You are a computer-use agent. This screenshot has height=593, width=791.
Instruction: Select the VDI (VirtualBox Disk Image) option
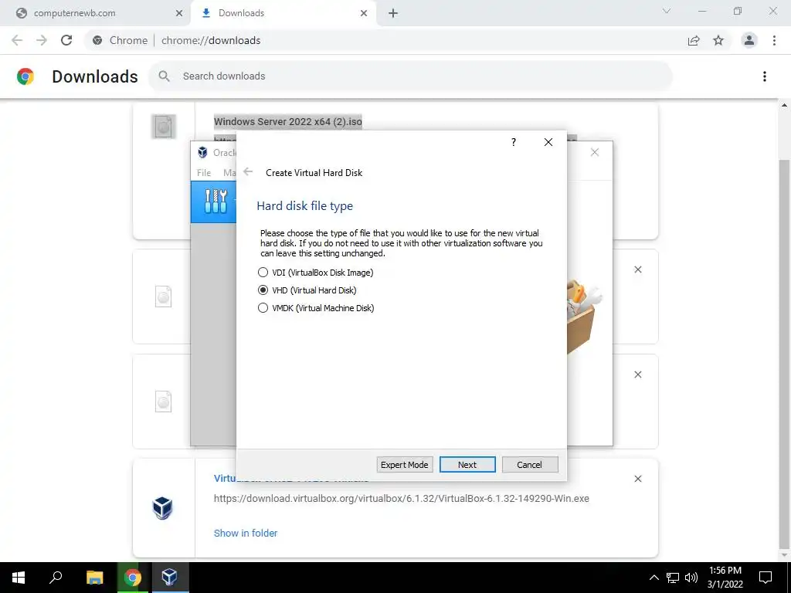tap(315, 273)
